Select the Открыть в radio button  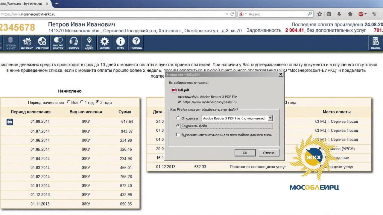(178, 118)
